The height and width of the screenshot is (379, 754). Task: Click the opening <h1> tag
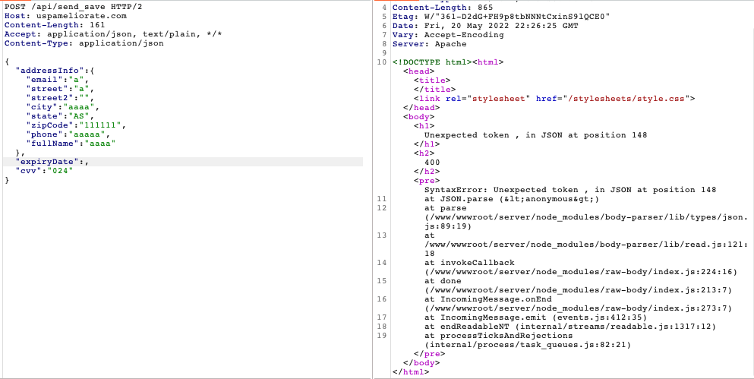(x=424, y=126)
